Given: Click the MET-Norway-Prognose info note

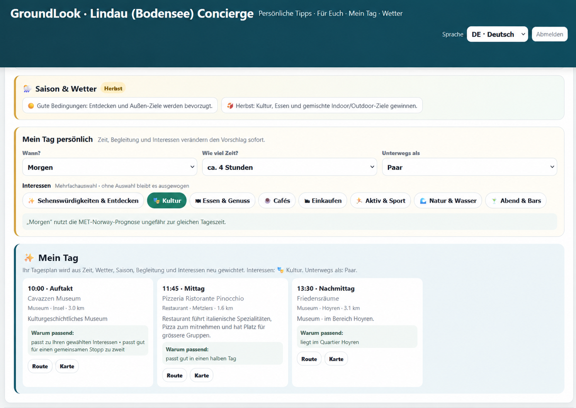Looking at the screenshot, I should pos(289,222).
